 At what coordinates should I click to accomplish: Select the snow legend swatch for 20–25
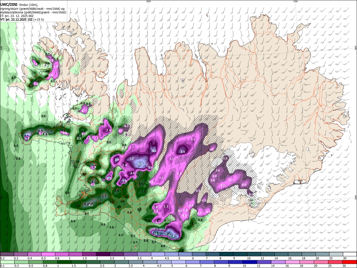click(x=322, y=254)
